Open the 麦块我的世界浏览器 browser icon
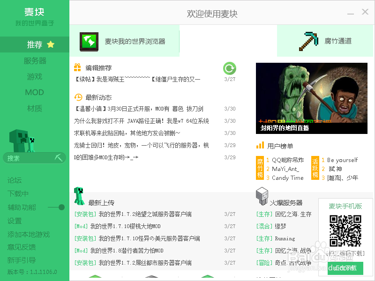Screen dimensions: 375x281 pos(89,41)
